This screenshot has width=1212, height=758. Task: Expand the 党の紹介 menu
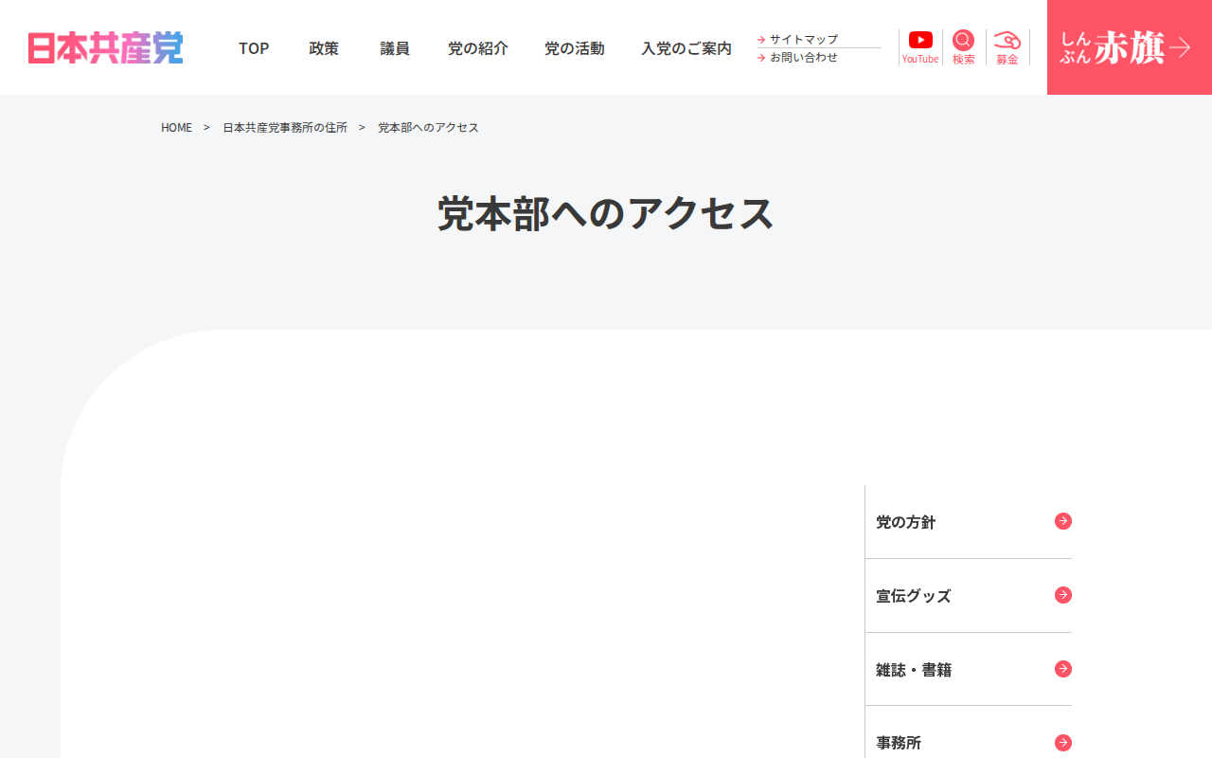pos(478,47)
